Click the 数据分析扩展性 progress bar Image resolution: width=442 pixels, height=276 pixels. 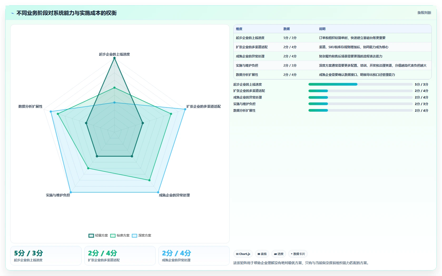tap(360, 111)
